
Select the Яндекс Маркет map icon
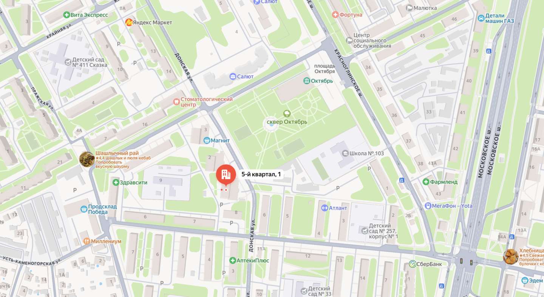coord(129,22)
